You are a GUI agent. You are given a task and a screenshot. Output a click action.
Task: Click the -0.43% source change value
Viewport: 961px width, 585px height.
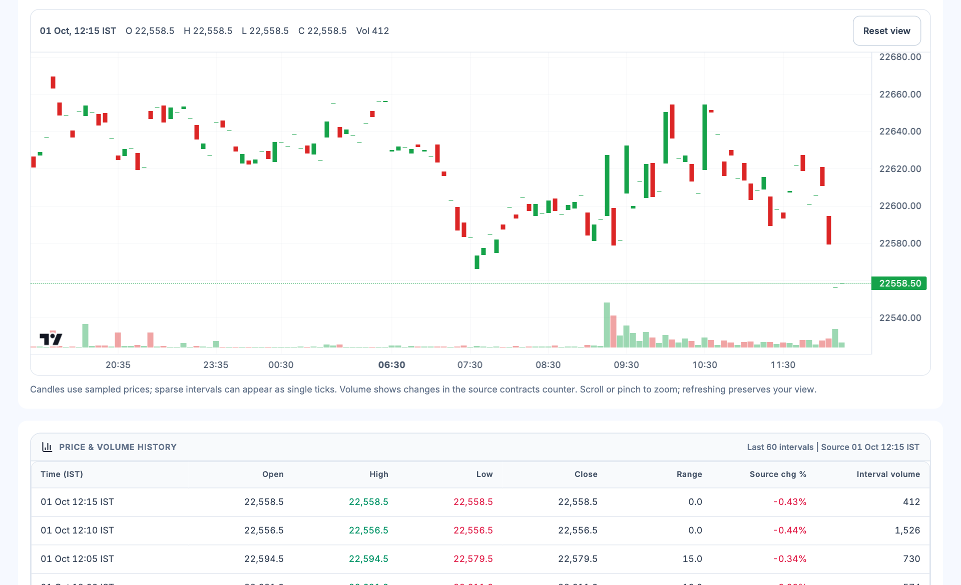[790, 502]
